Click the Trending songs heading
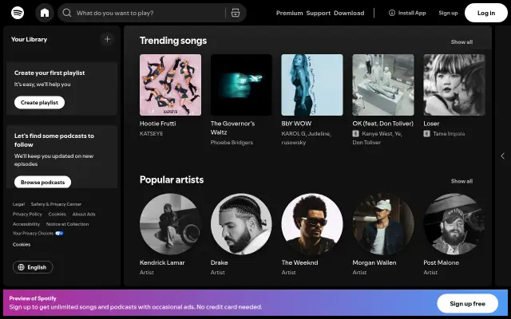 173,41
